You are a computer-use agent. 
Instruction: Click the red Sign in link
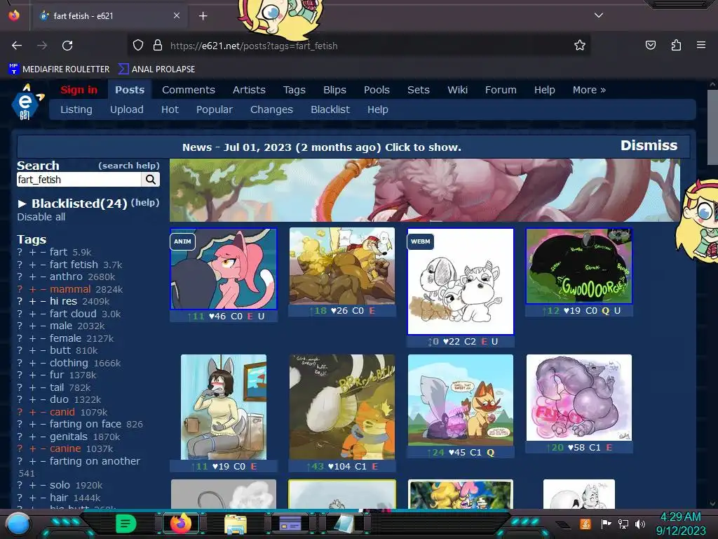79,90
